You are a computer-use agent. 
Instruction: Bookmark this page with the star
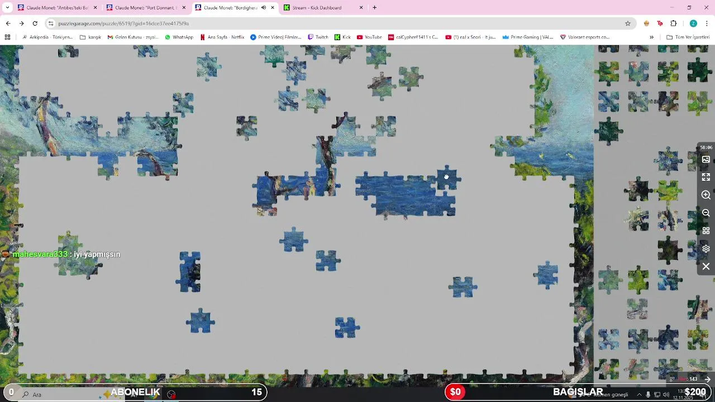628,23
